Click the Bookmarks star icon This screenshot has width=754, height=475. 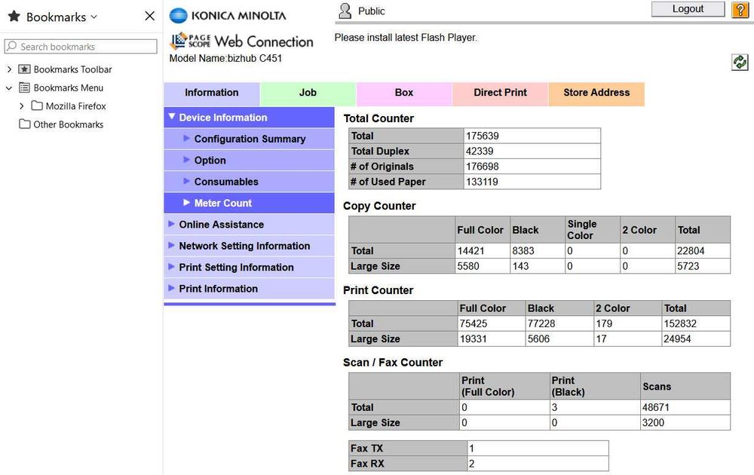14,17
